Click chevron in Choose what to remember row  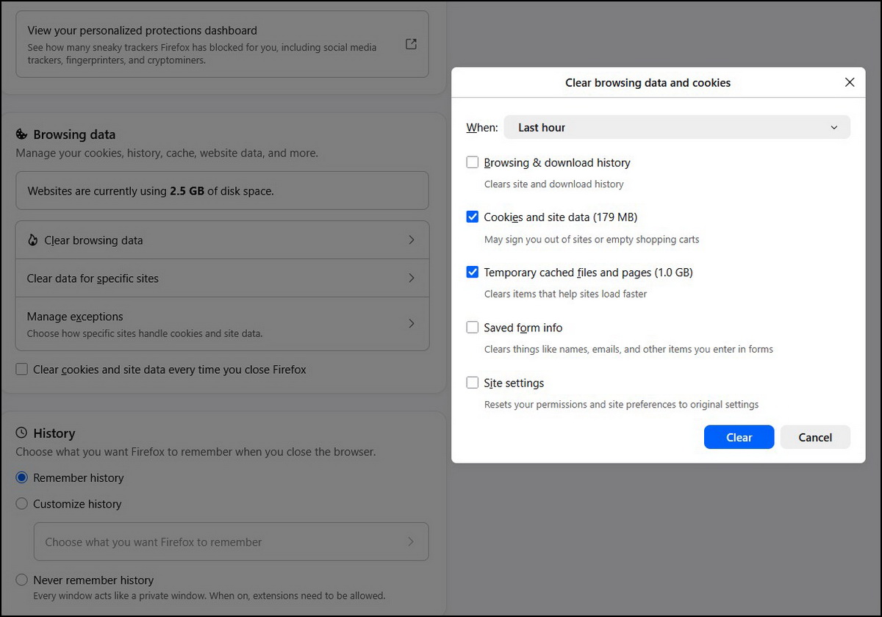pyautogui.click(x=411, y=542)
